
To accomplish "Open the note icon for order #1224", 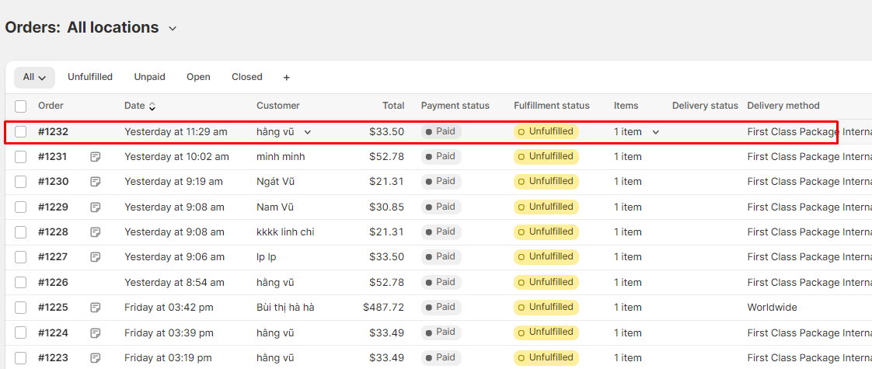I will coord(96,333).
